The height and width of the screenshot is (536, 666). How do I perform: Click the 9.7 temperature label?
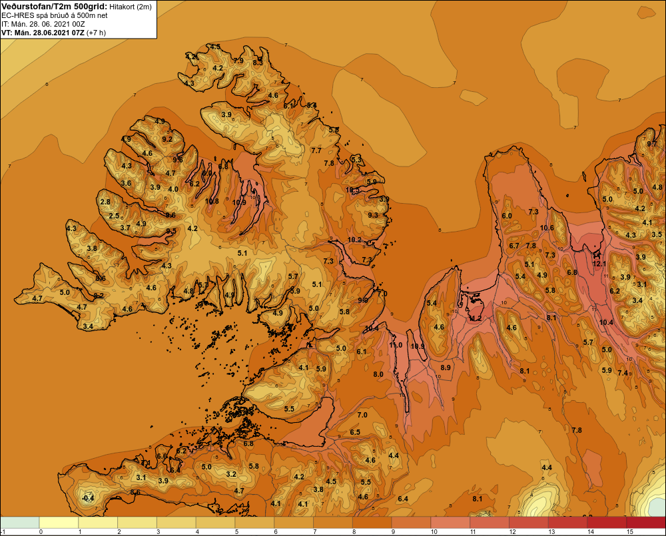651,144
